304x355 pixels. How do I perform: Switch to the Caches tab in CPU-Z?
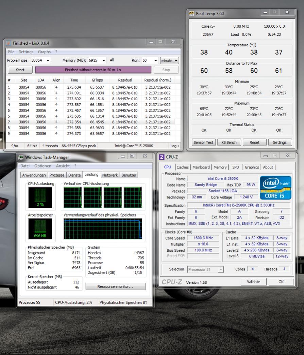pyautogui.click(x=183, y=167)
